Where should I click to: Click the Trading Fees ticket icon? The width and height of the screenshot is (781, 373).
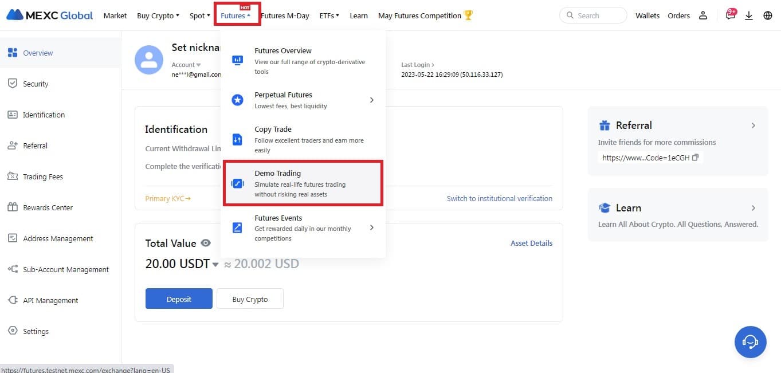[13, 176]
